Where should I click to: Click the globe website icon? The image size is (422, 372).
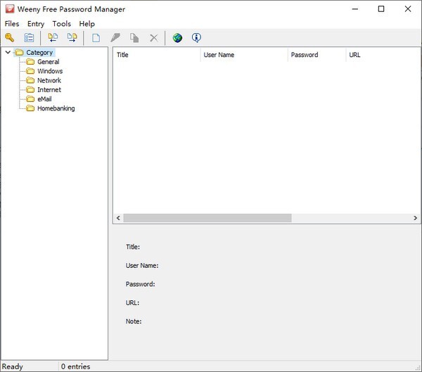177,38
